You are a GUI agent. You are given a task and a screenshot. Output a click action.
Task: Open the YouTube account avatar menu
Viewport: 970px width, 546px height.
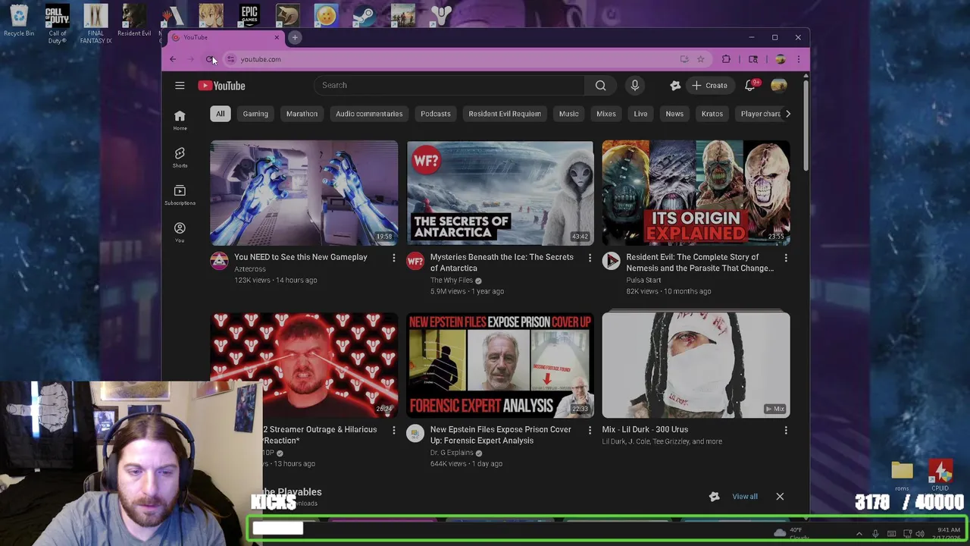pos(778,86)
